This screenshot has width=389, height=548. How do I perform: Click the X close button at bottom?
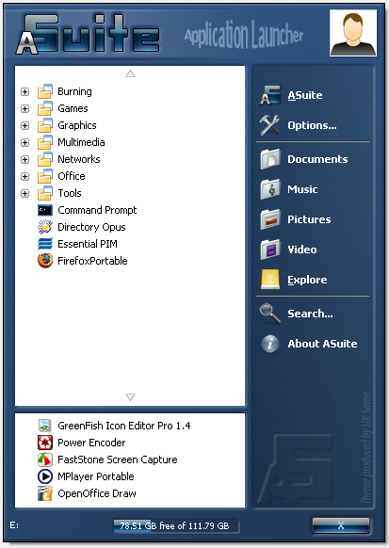click(341, 525)
